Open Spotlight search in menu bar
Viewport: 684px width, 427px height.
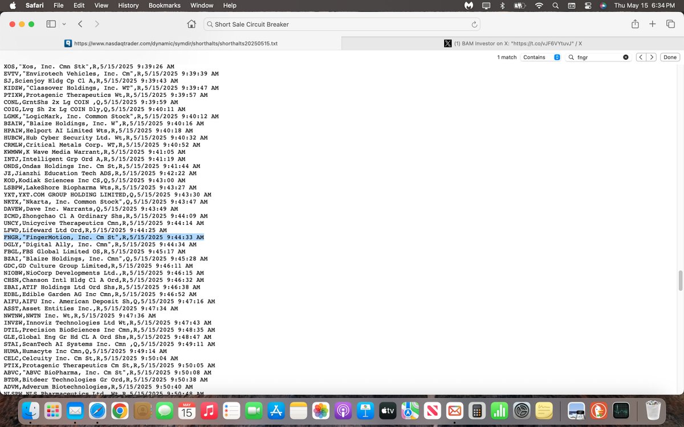pyautogui.click(x=555, y=5)
